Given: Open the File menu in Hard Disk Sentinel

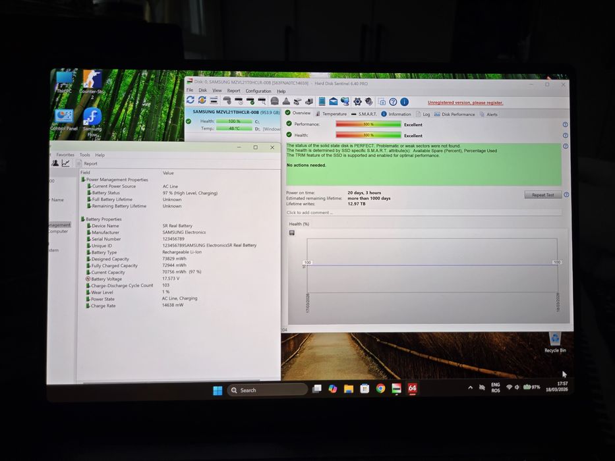Looking at the screenshot, I should pos(190,90).
